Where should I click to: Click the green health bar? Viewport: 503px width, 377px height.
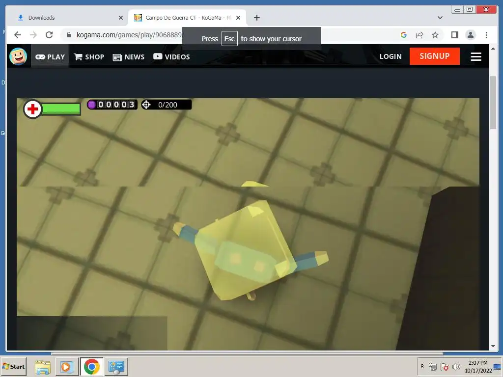(61, 109)
